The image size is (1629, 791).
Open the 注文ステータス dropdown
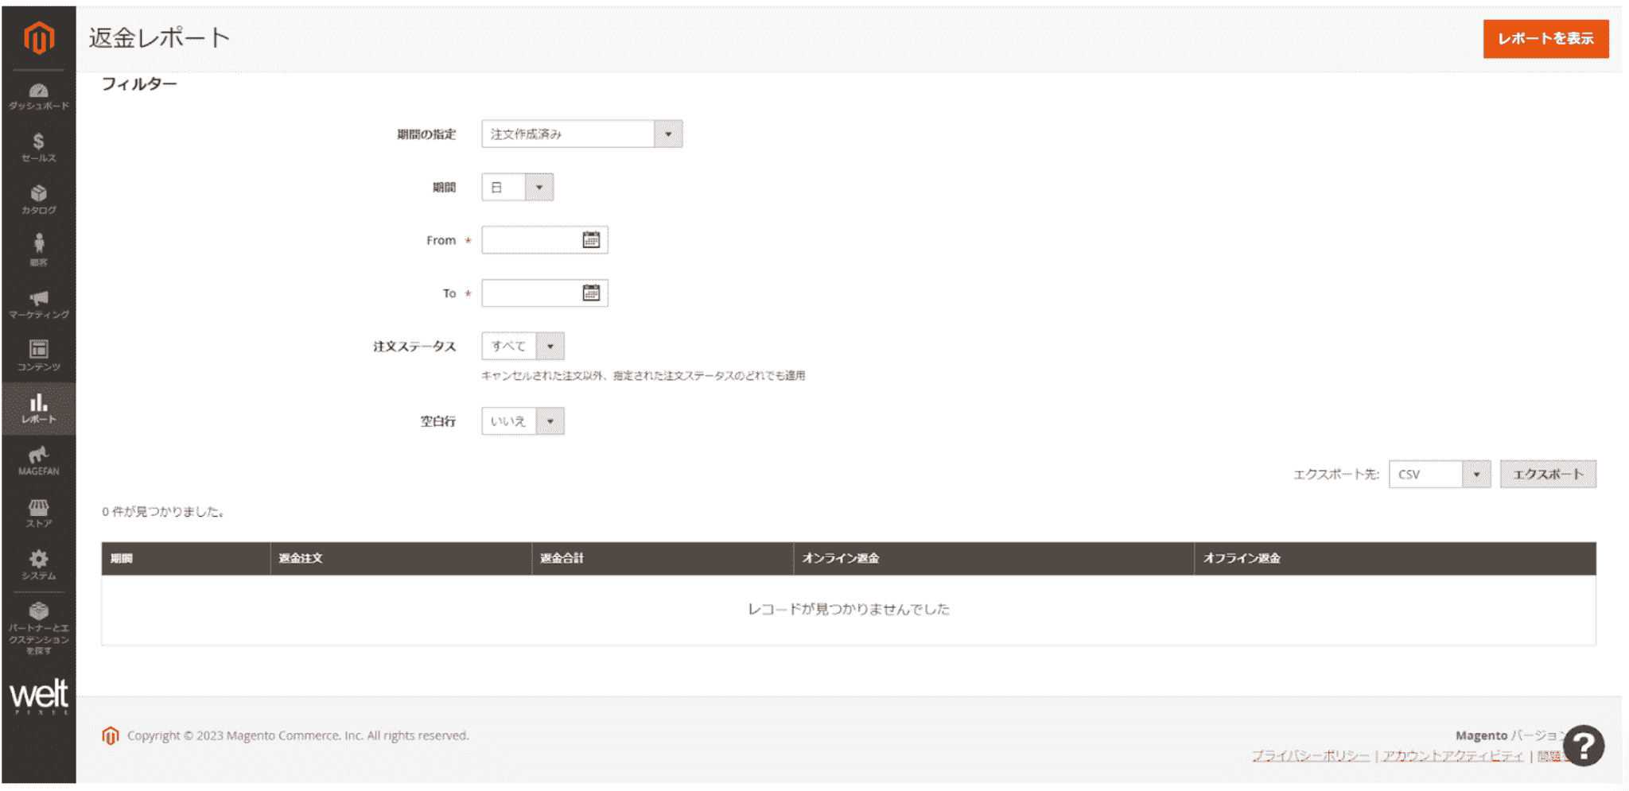pyautogui.click(x=550, y=346)
